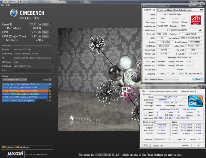Toggle the DirectCompute 5.0 checkbox
The width and height of the screenshot is (206, 158).
pyautogui.click(x=186, y=74)
